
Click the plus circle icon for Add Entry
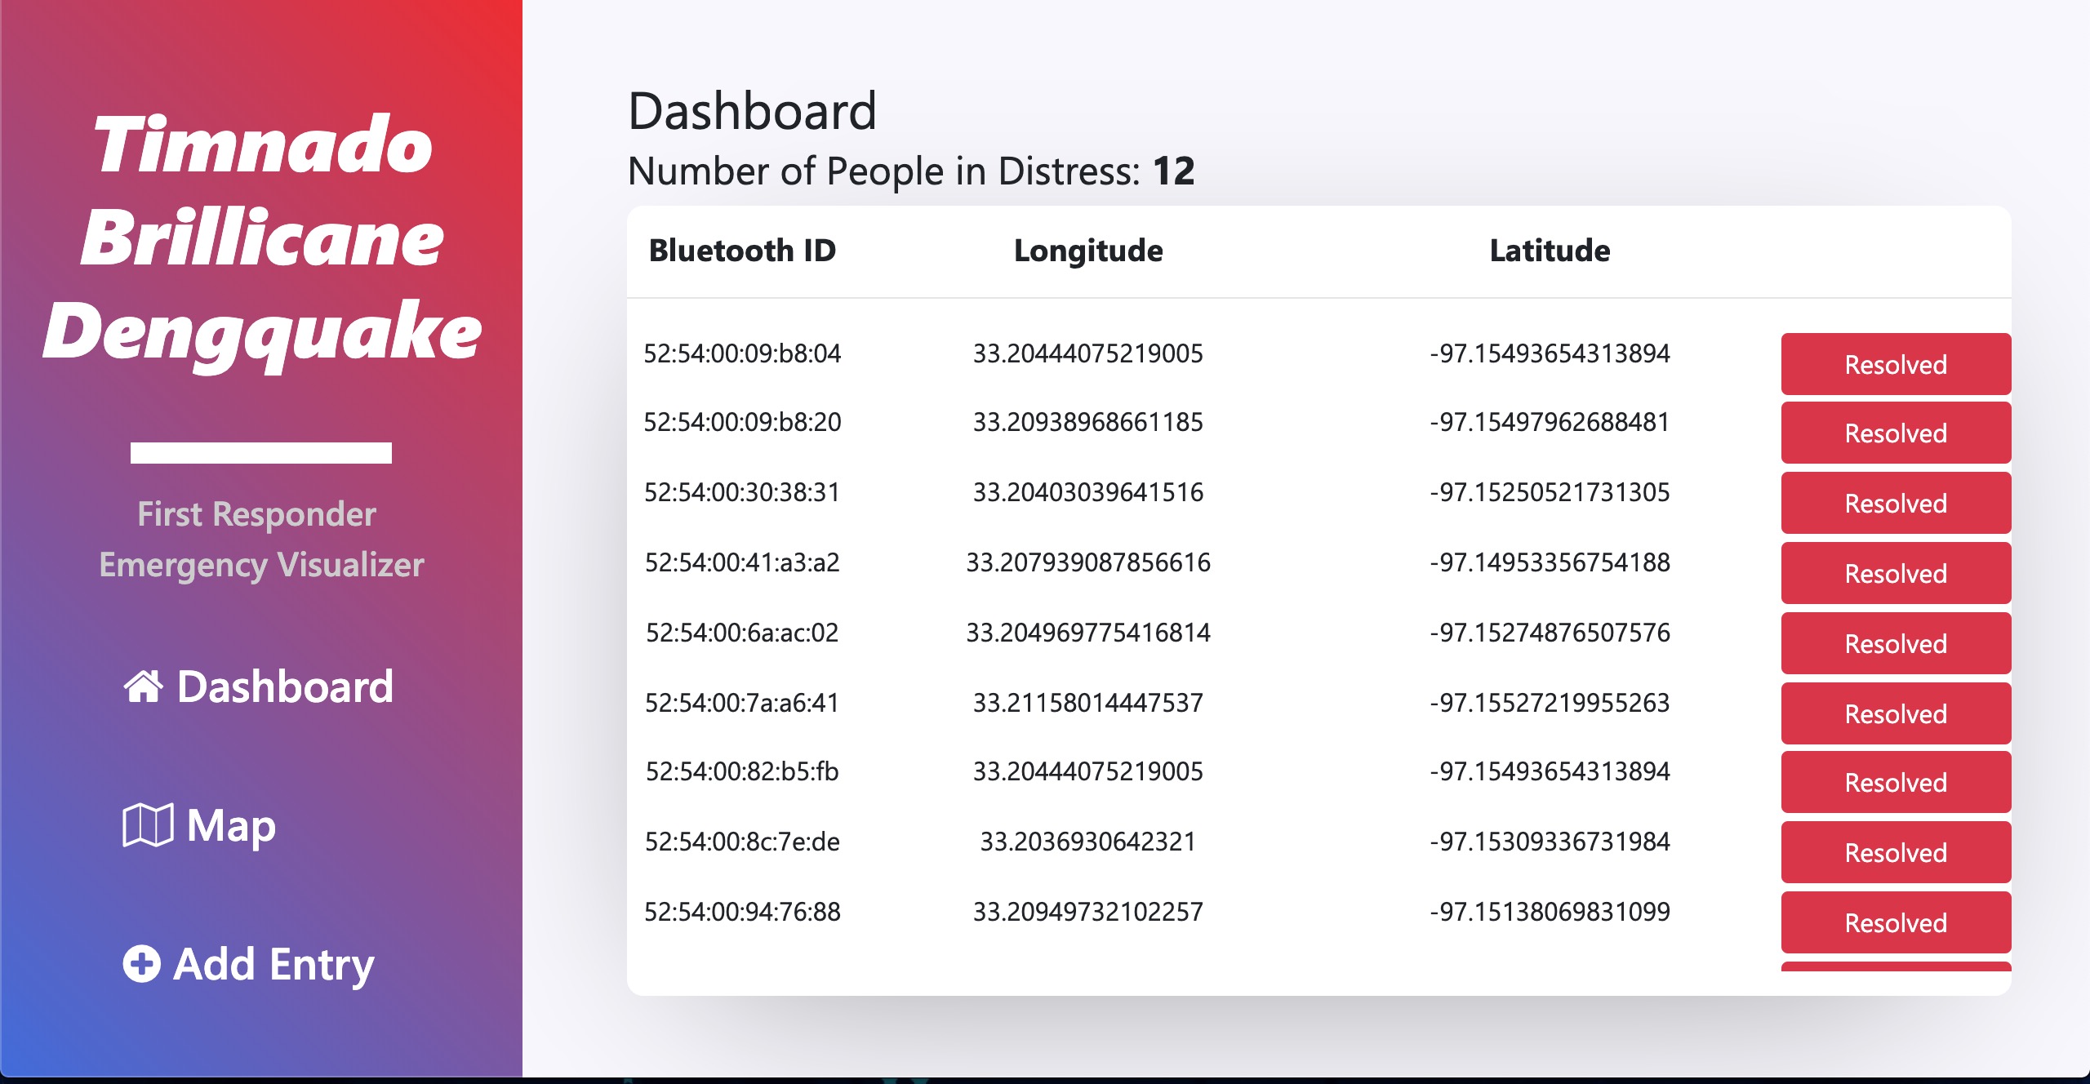point(142,964)
